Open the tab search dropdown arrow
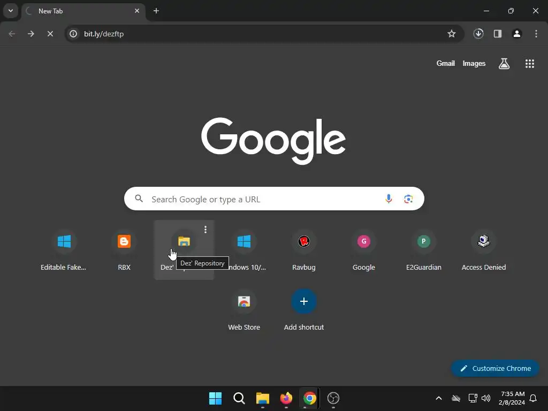 (11, 11)
